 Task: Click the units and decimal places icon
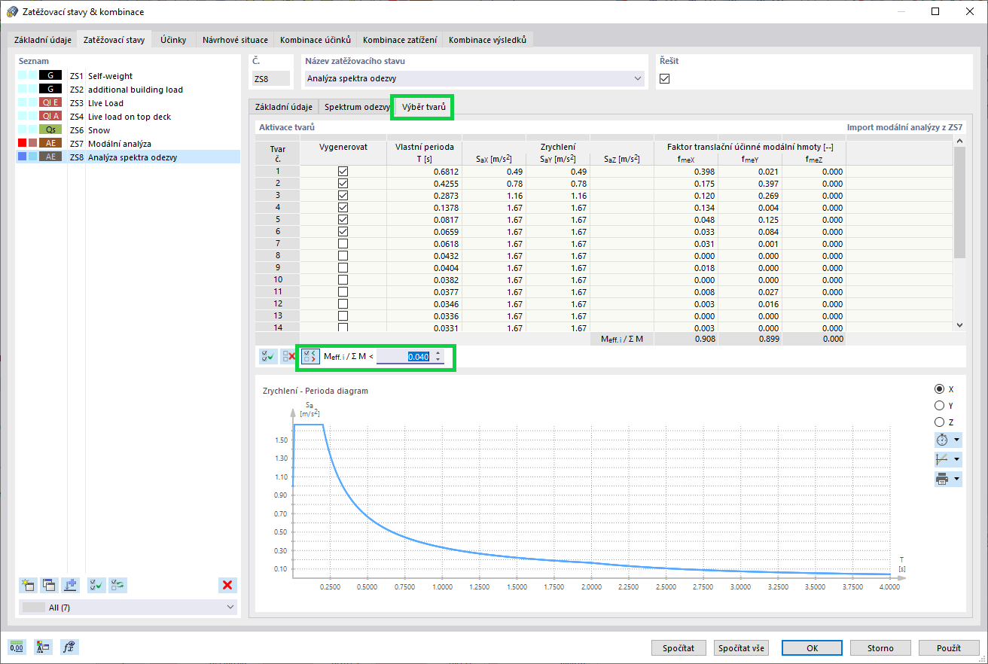tap(17, 647)
